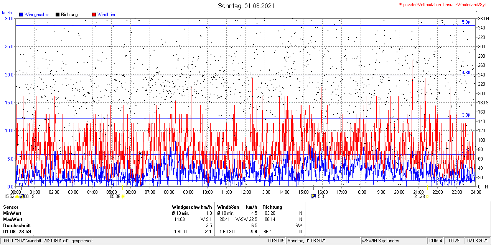Image resolution: width=491 pixels, height=245 pixels.
Task: Click the black Richtung legend swatch
Action: coord(58,15)
